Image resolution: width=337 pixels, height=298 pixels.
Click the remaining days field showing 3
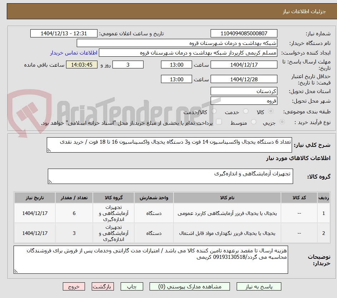128,65
